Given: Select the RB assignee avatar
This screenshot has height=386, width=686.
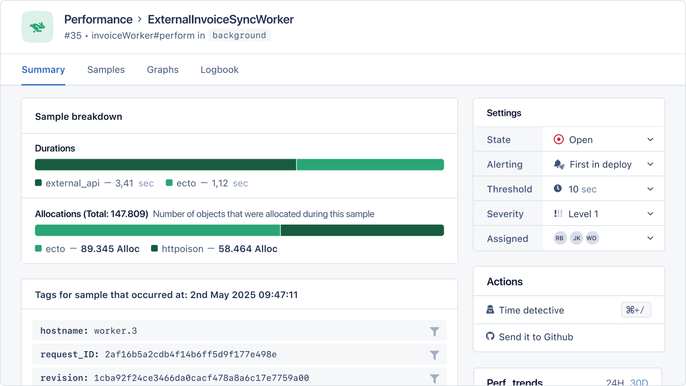Looking at the screenshot, I should point(560,238).
